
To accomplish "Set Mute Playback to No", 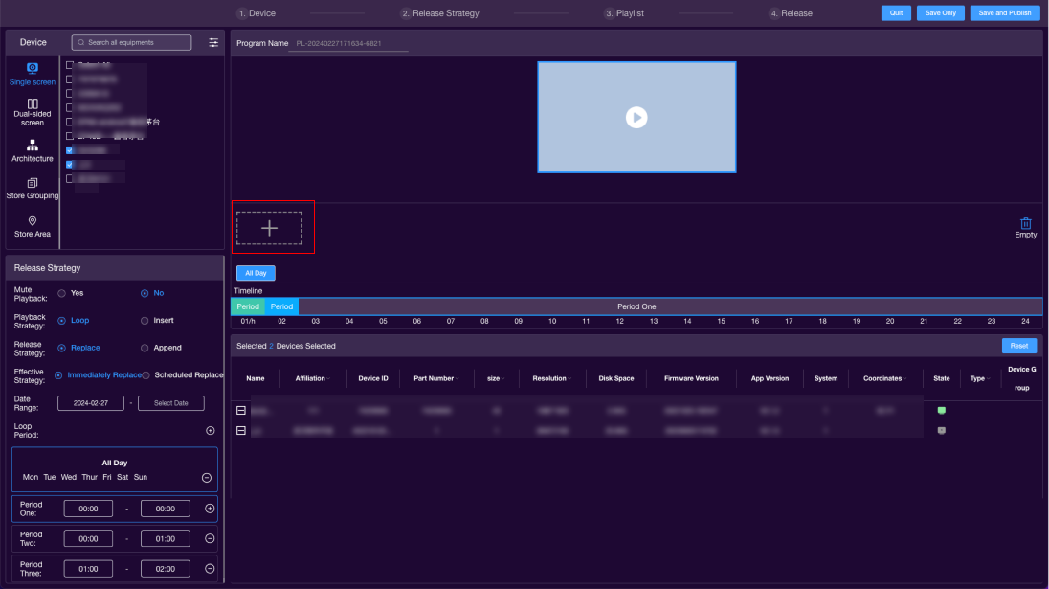I will pos(145,293).
